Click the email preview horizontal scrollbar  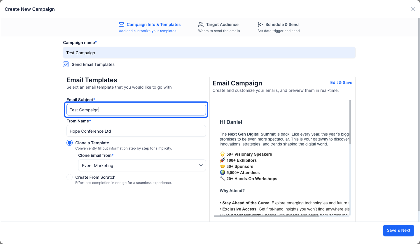[266, 216]
